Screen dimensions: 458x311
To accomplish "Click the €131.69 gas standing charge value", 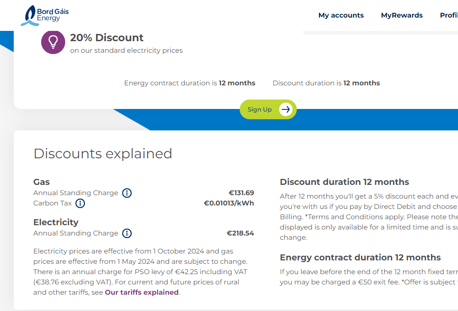I will click(x=241, y=193).
